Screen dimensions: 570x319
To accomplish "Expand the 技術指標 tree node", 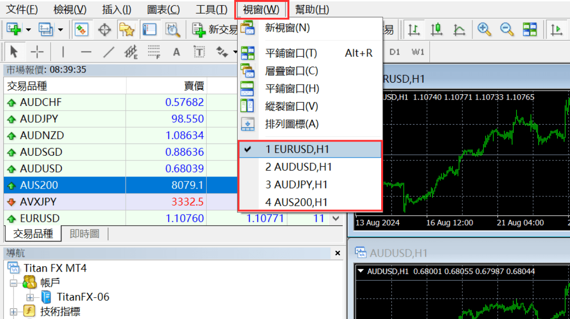I will pyautogui.click(x=13, y=312).
